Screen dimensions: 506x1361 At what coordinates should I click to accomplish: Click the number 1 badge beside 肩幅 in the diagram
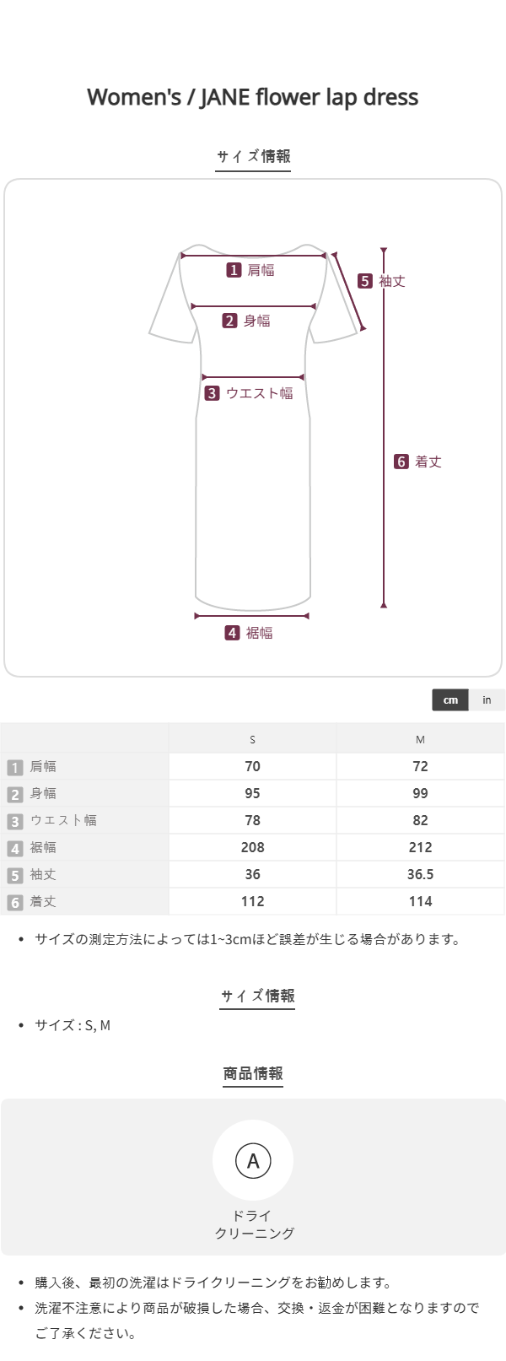click(x=234, y=270)
